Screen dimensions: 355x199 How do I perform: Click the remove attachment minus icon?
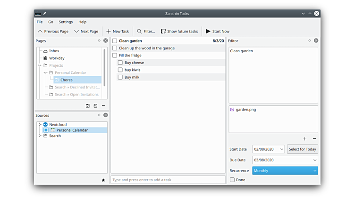[x=314, y=139]
